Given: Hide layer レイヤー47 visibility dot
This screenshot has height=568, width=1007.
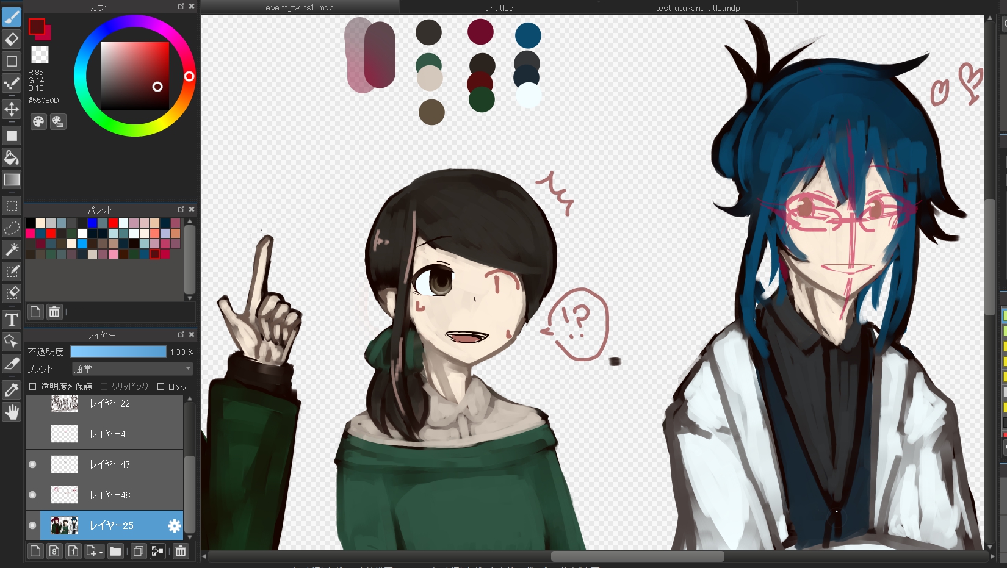Looking at the screenshot, I should 32,465.
